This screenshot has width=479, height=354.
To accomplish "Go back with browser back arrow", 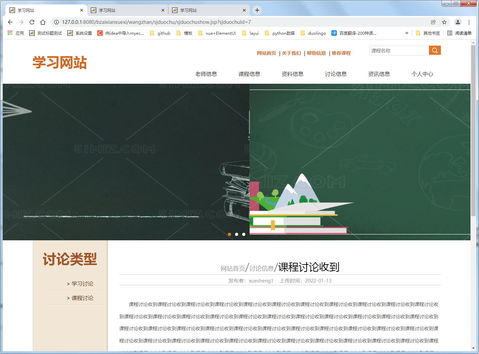I will [10, 22].
